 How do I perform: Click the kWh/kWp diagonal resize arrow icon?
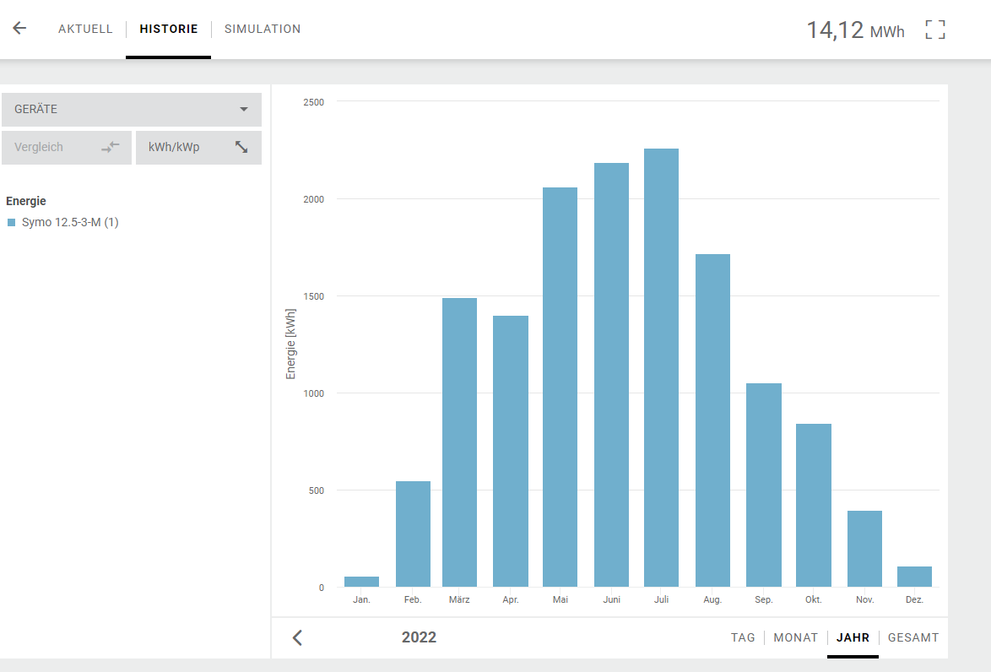tap(241, 147)
